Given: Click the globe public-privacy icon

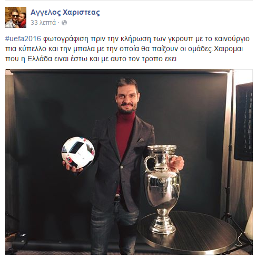Looking at the screenshot, I should point(64,23).
